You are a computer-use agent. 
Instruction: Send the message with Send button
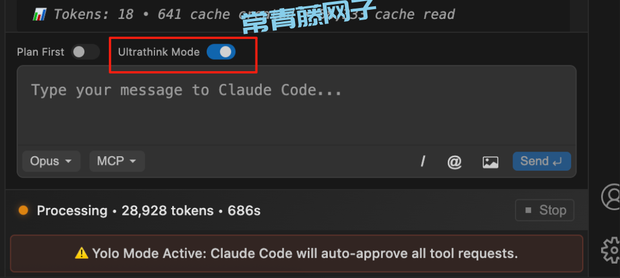coord(542,161)
